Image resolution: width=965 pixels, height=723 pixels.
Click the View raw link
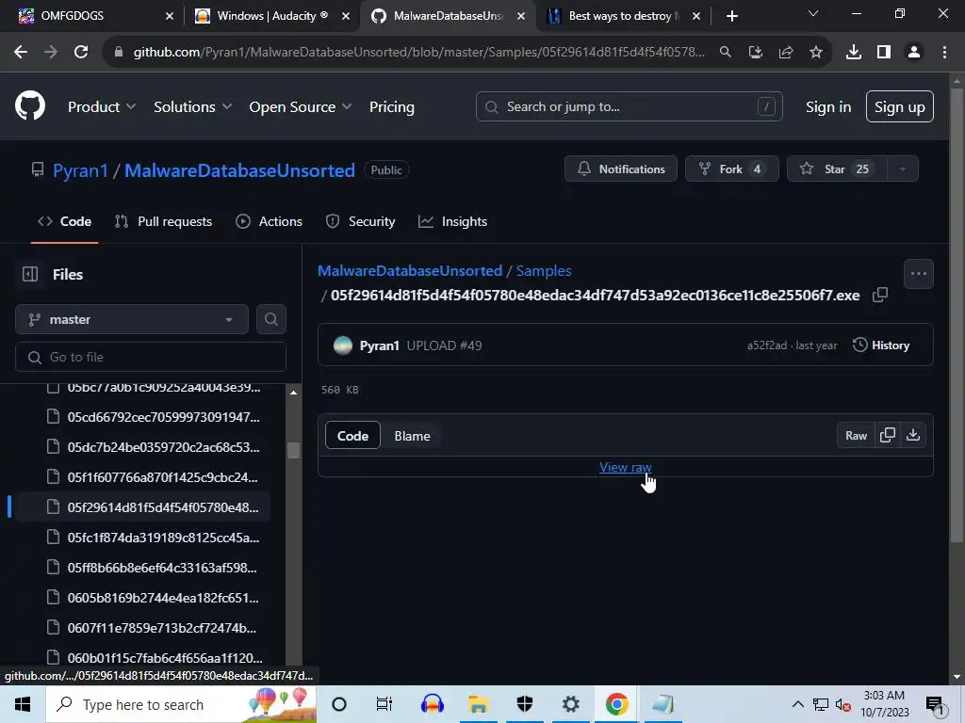click(626, 467)
